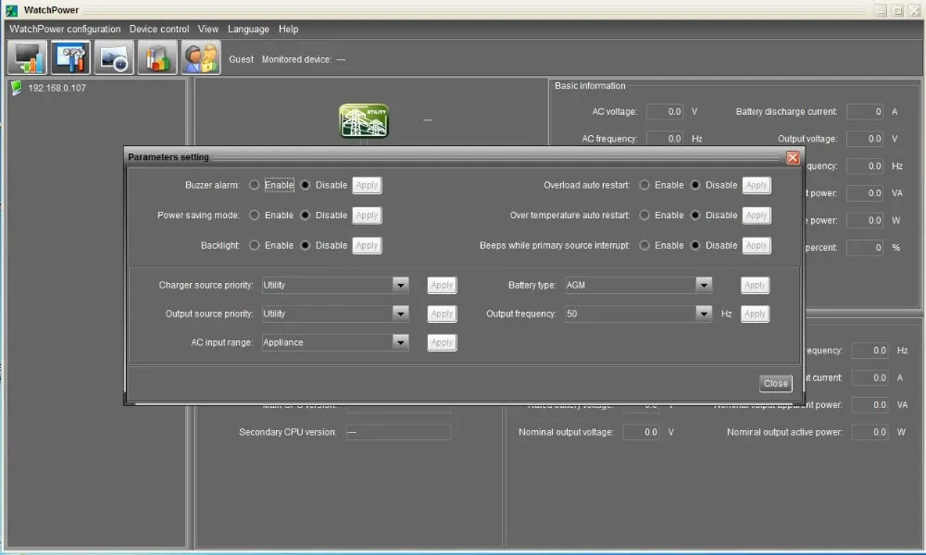This screenshot has height=555, width=926.
Task: Close the Parameters setting dialog with red X
Action: point(793,157)
